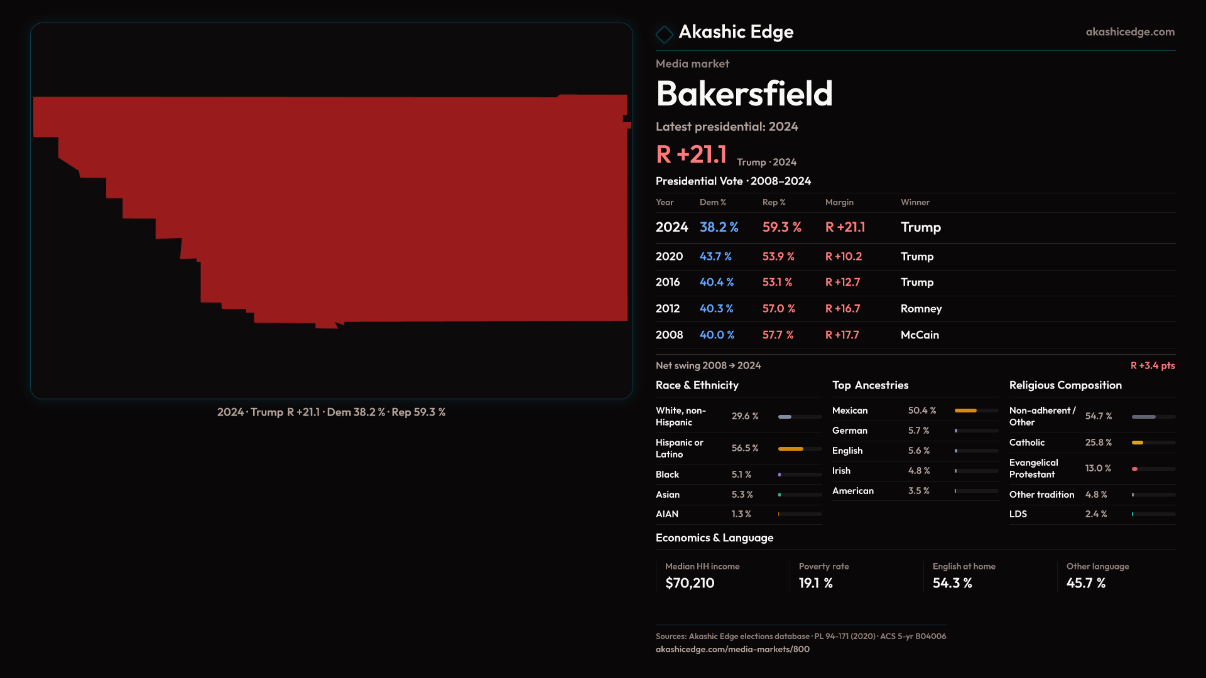Click the Margin column header
Screen dimensions: 1206x678
click(839, 202)
